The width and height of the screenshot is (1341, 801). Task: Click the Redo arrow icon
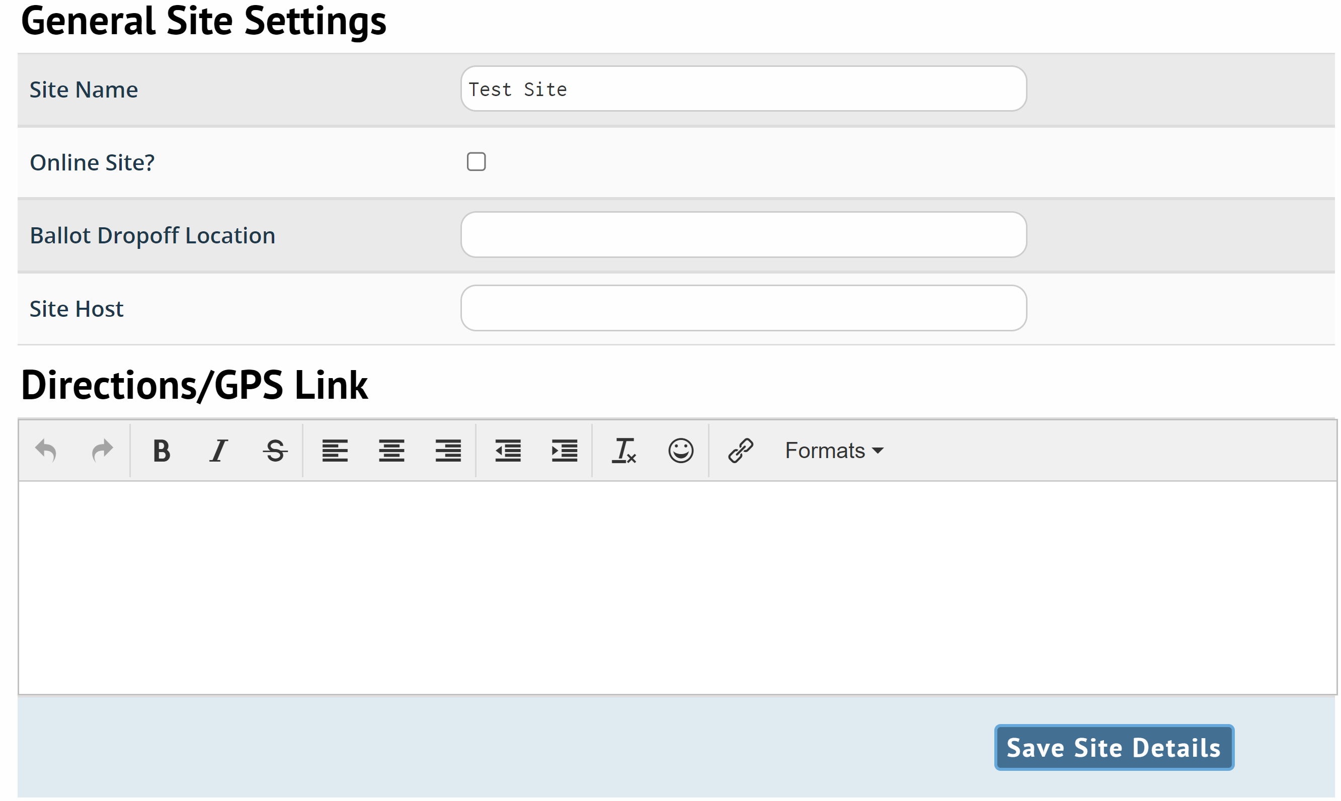coord(102,451)
